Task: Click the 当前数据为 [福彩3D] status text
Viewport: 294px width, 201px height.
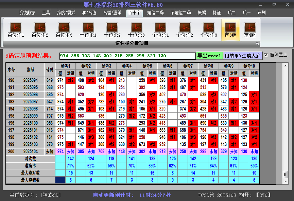Action: tap(35, 195)
